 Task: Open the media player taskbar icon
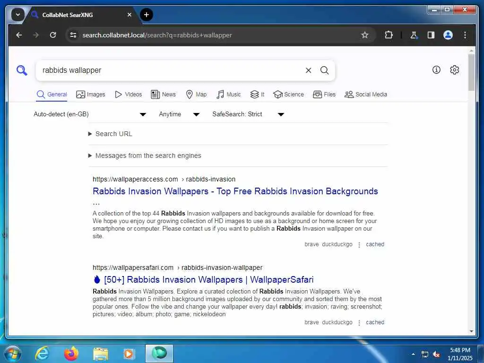coord(129,354)
